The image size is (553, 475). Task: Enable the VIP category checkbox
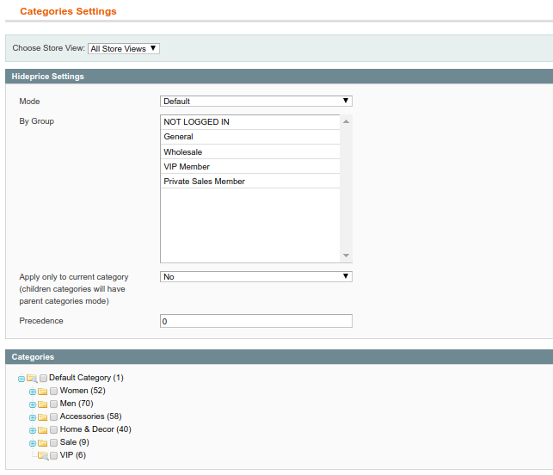coord(53,456)
